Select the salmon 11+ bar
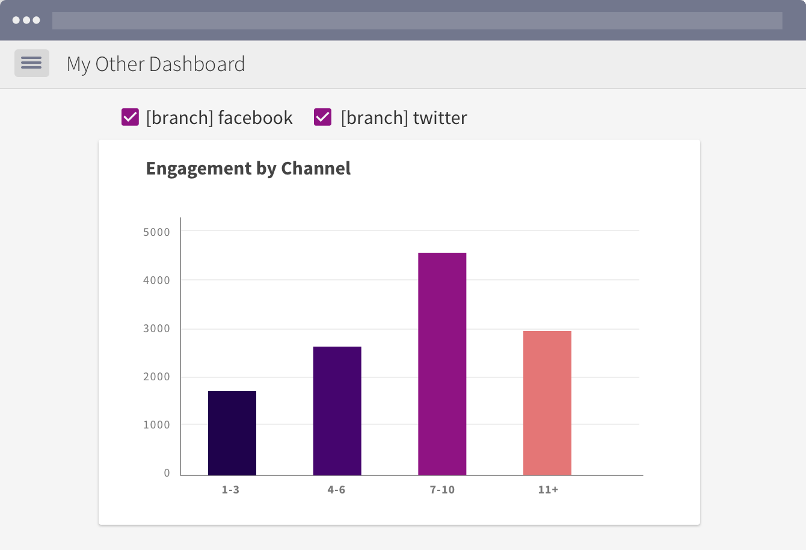Image resolution: width=806 pixels, height=550 pixels. coord(547,403)
